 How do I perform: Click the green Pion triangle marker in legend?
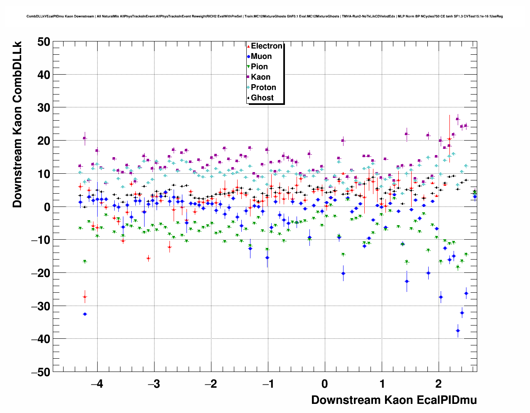click(x=249, y=67)
